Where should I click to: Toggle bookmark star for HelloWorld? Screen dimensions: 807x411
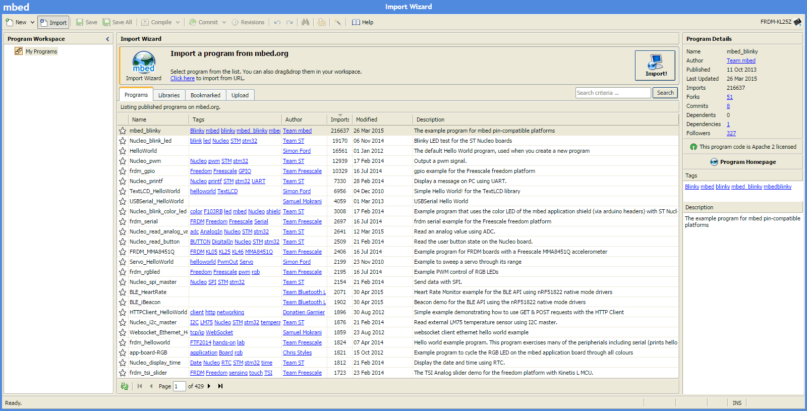click(123, 151)
